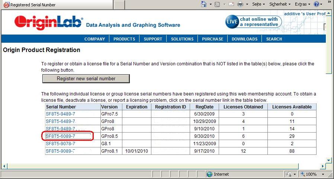Click the horizontal scroll left arrow
Image resolution: width=334 pixels, height=179 pixels.
pos(4,166)
